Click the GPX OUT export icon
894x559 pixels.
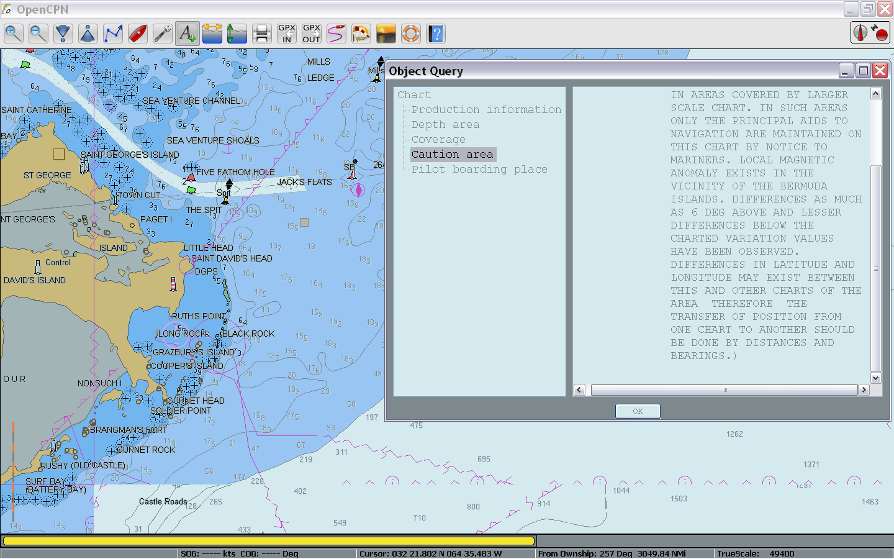(312, 34)
